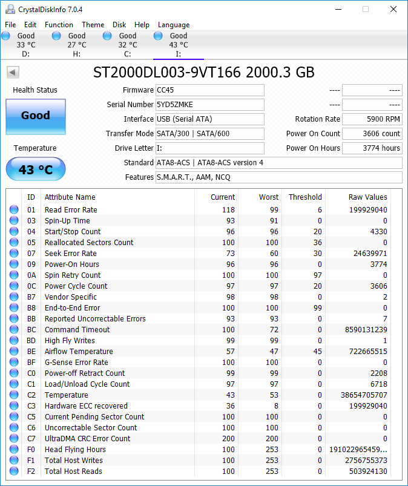Click the Attribute Name column header
The image size is (408, 486).
(117, 197)
